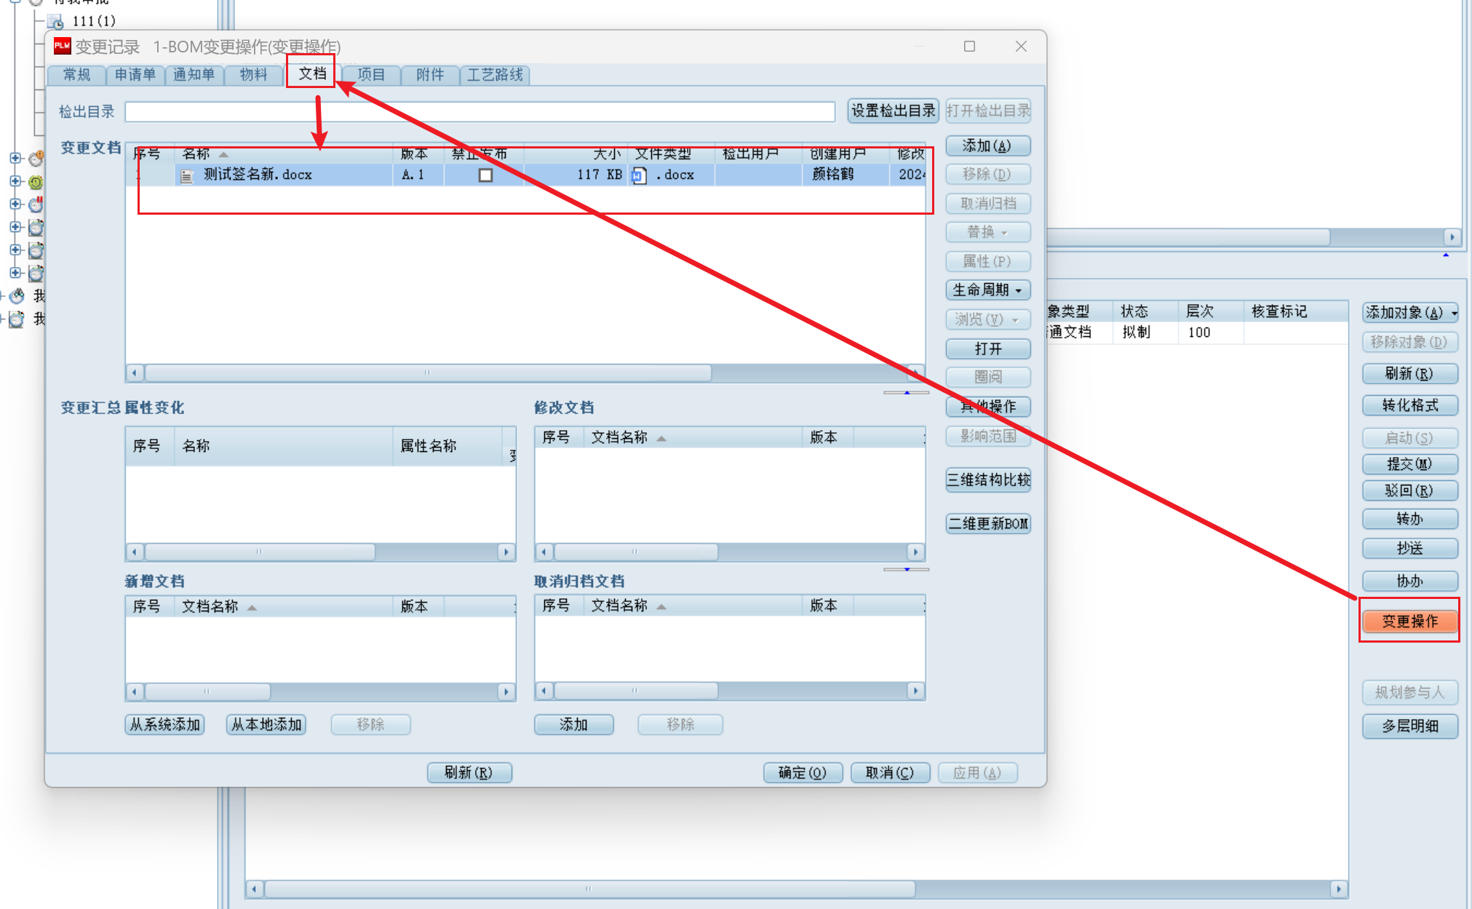The height and width of the screenshot is (909, 1472).
Task: Expand the tree node with orange-alert clock
Action: click(x=15, y=158)
